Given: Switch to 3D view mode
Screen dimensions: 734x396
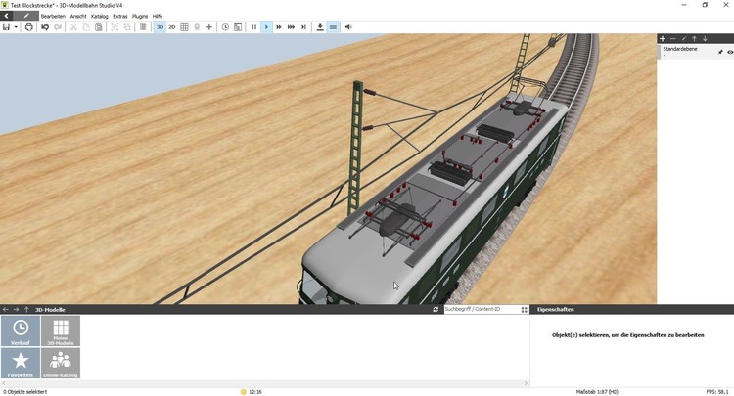Looking at the screenshot, I should [x=161, y=27].
